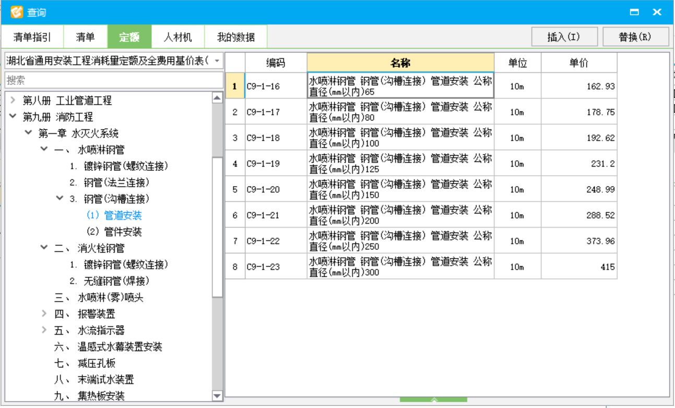Collapse 一、水喷淋钢管 node
Screen dimensions: 675x408
pos(44,150)
